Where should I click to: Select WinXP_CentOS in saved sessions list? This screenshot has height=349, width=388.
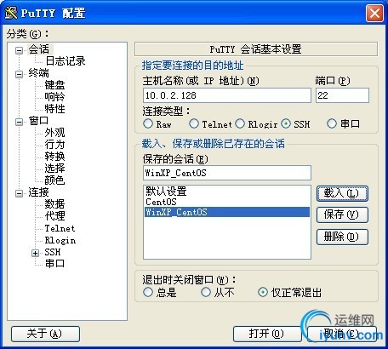pyautogui.click(x=227, y=212)
